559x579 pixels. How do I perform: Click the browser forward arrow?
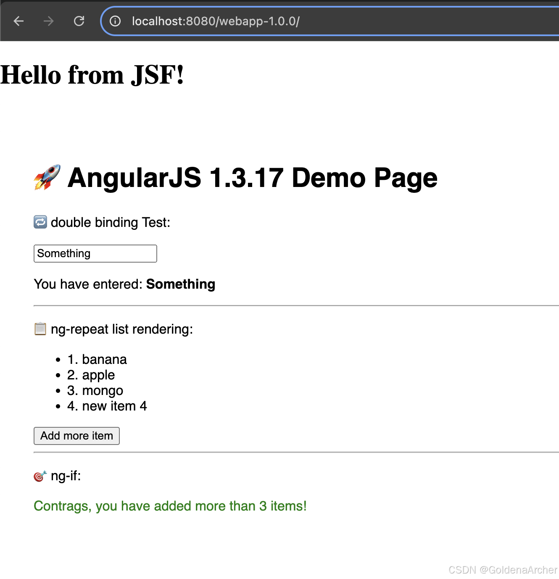(49, 21)
